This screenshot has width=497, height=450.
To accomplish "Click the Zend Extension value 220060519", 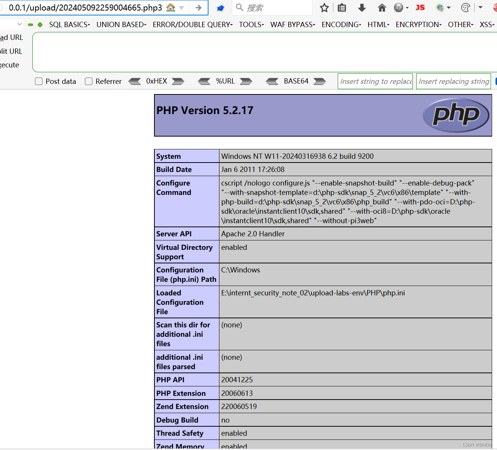I will (239, 406).
